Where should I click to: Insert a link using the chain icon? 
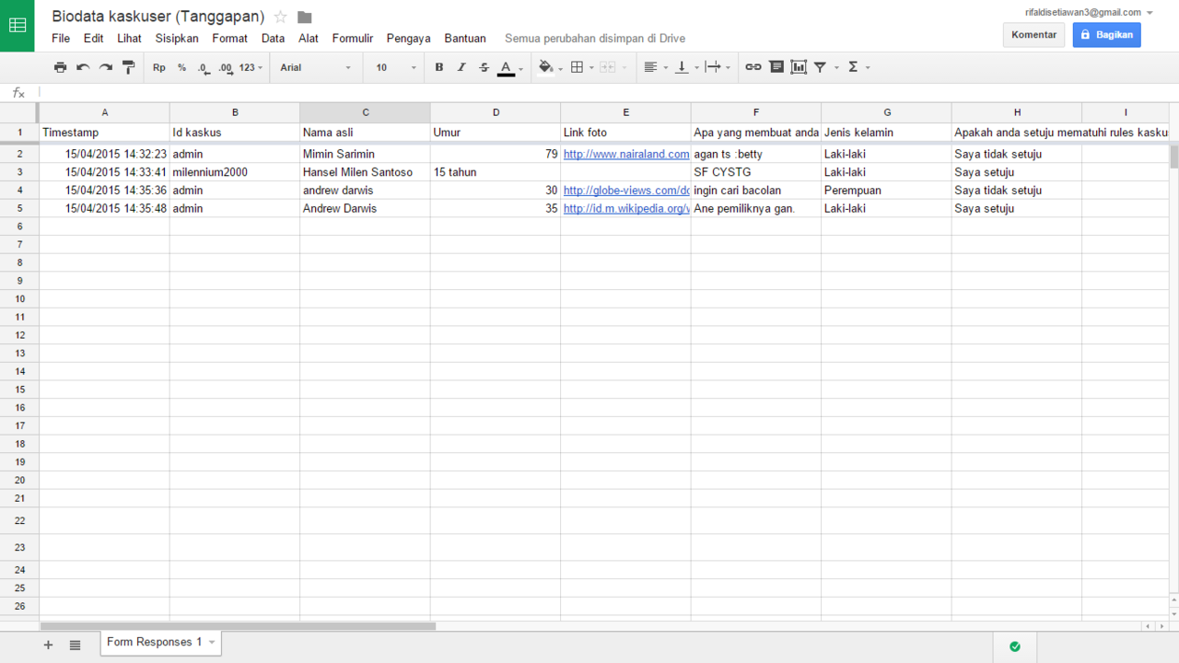pos(753,67)
